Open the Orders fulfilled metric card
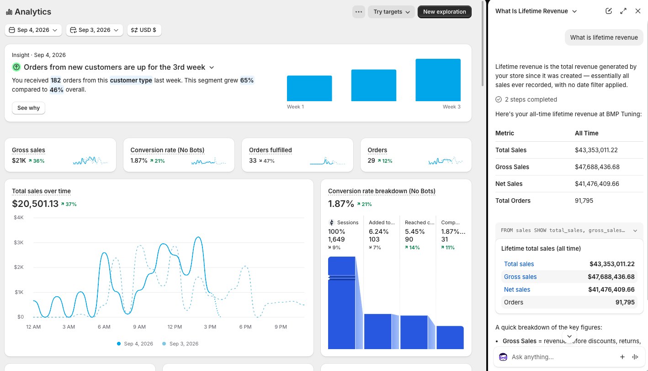 (297, 155)
